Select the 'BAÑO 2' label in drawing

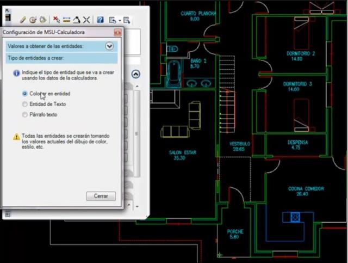click(198, 61)
